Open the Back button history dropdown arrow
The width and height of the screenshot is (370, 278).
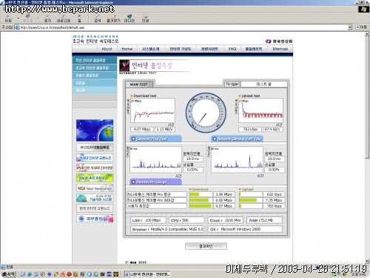(x=18, y=19)
